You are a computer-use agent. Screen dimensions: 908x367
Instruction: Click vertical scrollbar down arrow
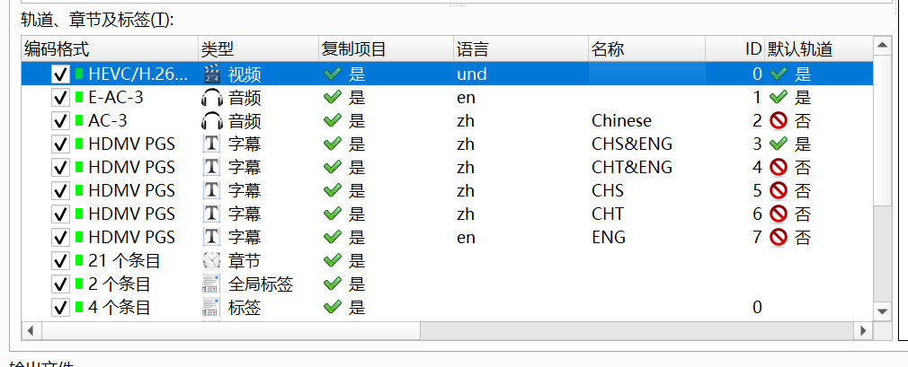[882, 311]
